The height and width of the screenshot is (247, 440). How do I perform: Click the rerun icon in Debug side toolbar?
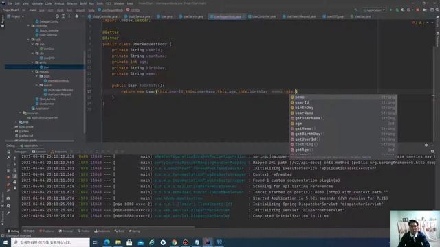coord(8,152)
